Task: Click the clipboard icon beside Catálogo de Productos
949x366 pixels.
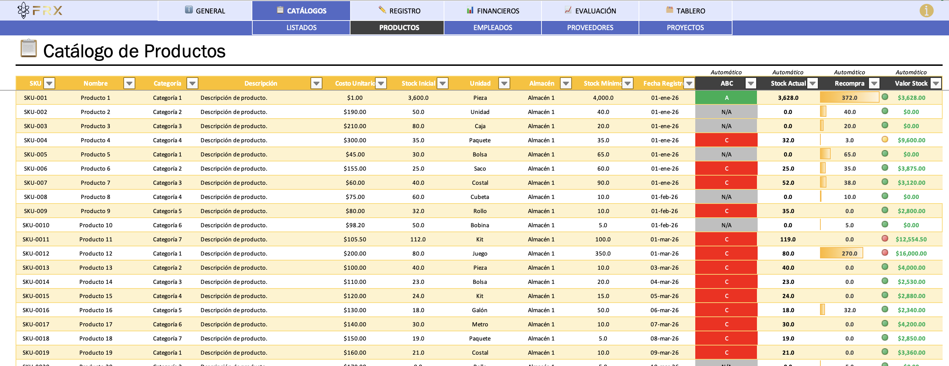Action: point(28,48)
